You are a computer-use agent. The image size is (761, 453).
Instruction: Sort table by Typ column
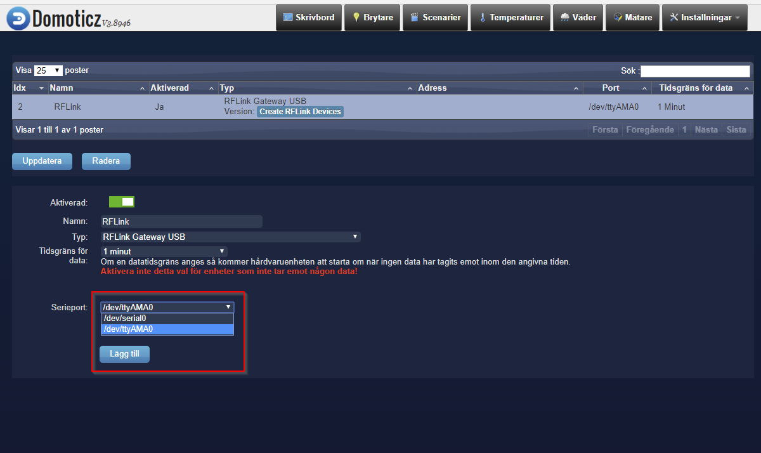[x=316, y=88]
